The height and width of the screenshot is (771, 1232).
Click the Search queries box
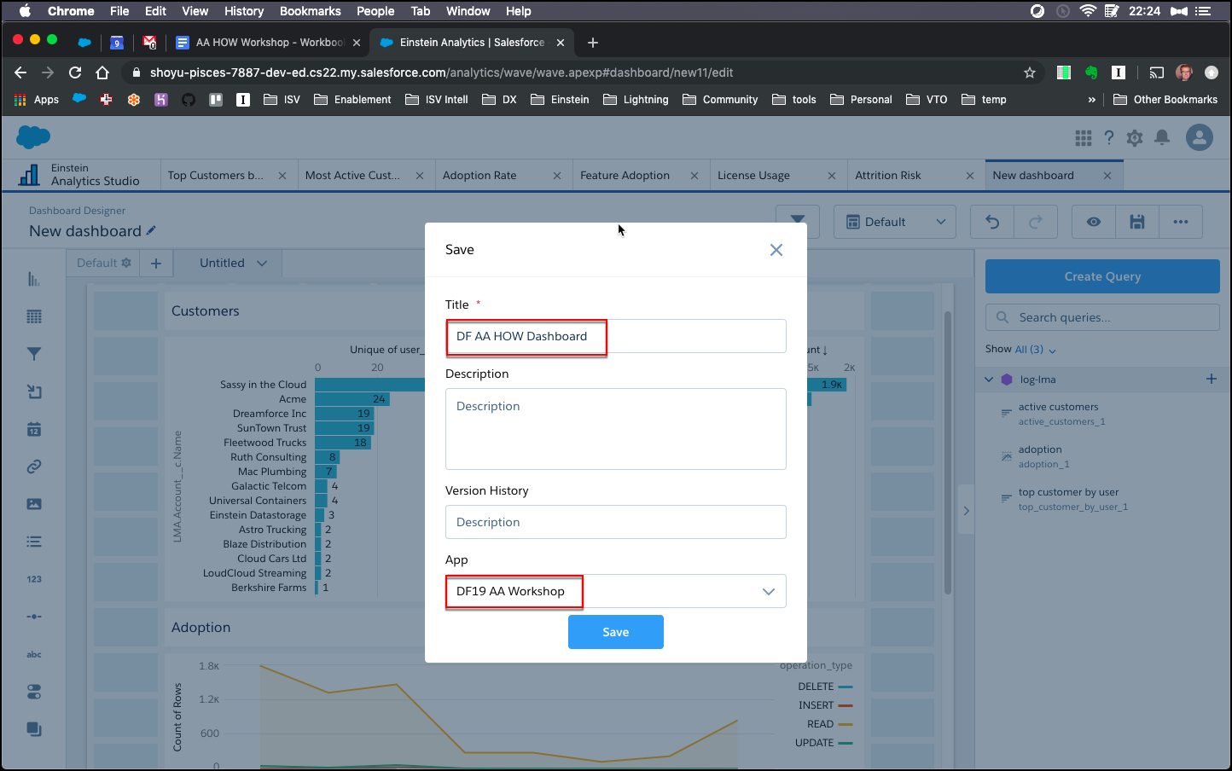pyautogui.click(x=1102, y=317)
